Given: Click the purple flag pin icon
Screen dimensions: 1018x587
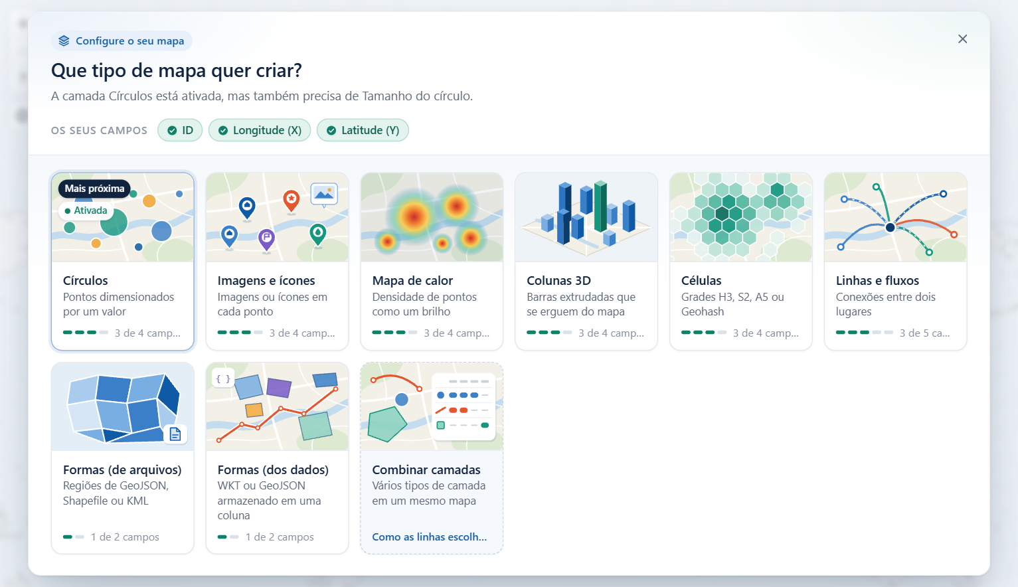Looking at the screenshot, I should pyautogui.click(x=266, y=239).
